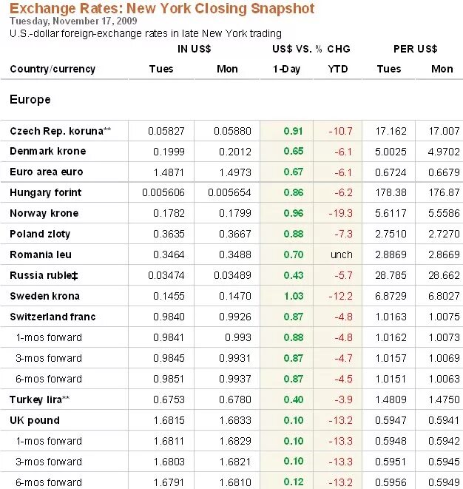Click the Denmark krone currency name
Viewport: 463px width, 489px height.
47,151
